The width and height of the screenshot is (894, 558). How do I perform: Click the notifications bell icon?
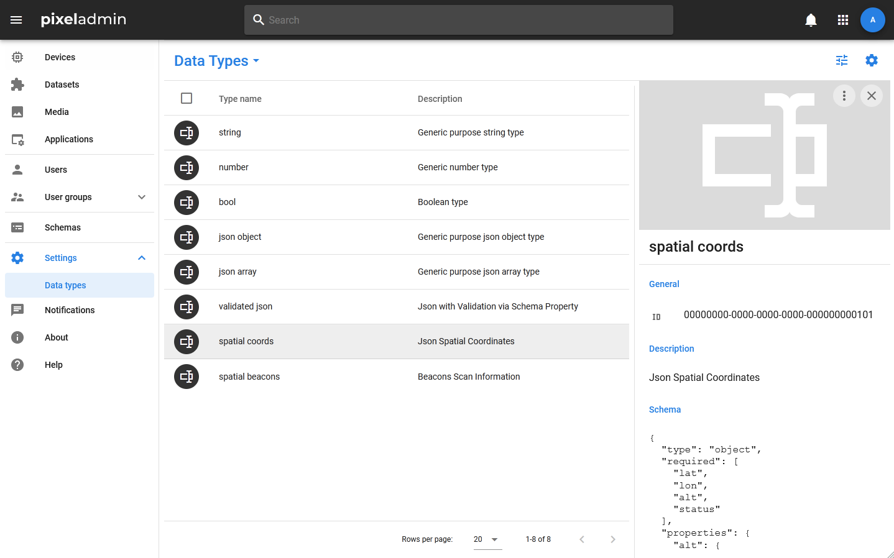coord(811,20)
